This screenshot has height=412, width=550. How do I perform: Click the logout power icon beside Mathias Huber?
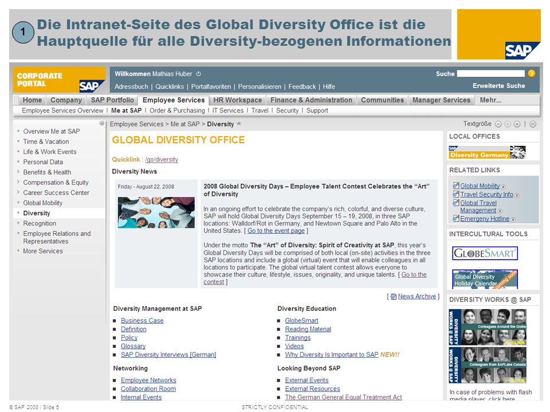199,74
